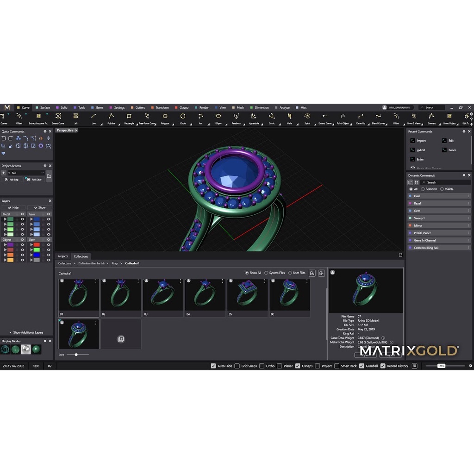Activate the Blend Curves tool
Viewport: 474px width, 474px height.
[378, 118]
